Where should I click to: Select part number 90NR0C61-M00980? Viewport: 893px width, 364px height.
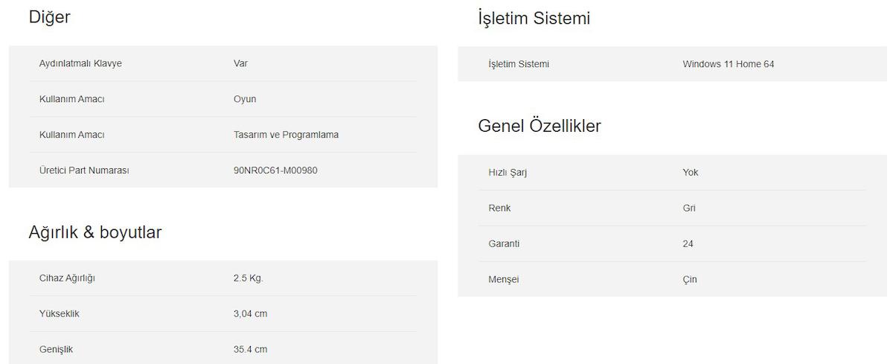click(275, 170)
